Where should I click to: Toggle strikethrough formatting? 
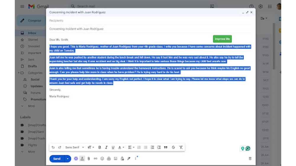pos(173,147)
